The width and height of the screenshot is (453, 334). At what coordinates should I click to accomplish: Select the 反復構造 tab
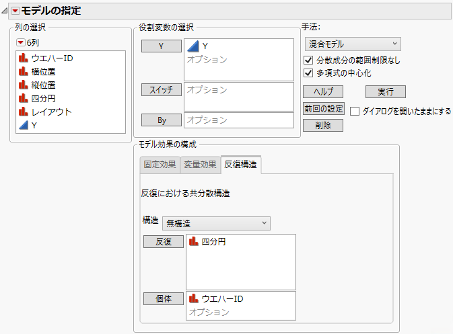coord(241,165)
